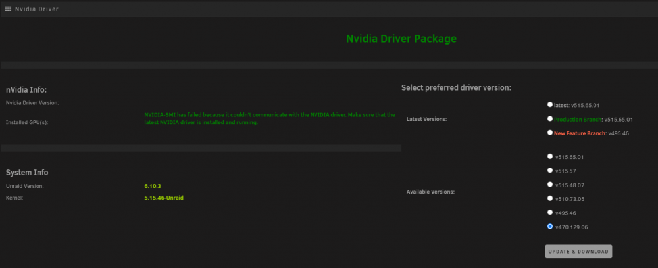Select the checked v470.129.06 radio button
Screen dimensions: 658x268
click(550, 226)
